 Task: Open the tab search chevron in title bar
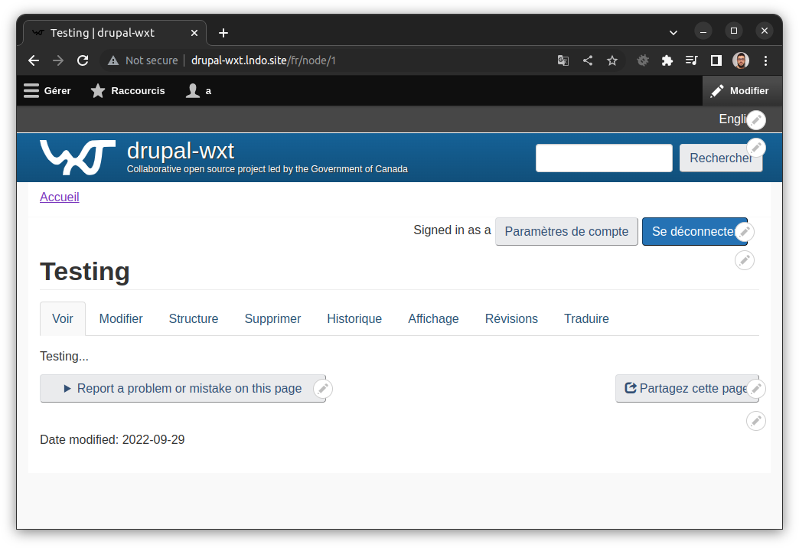(x=673, y=32)
